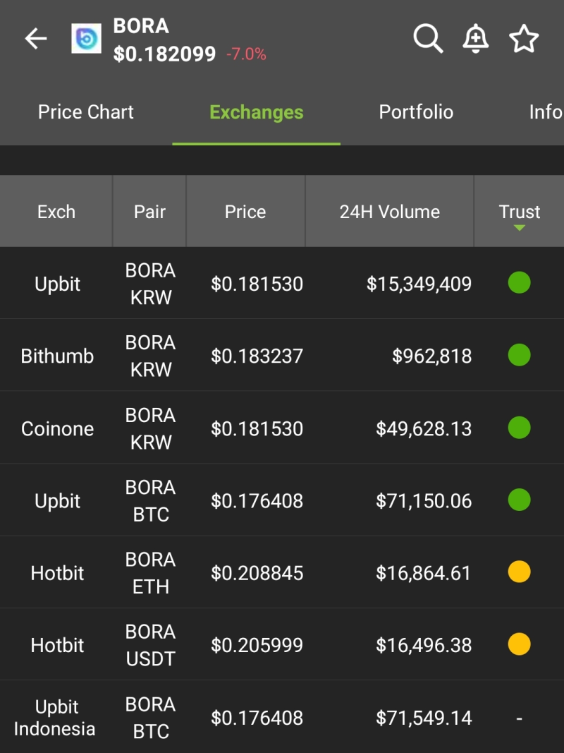Tap green trust dot for Coinone

tap(519, 428)
